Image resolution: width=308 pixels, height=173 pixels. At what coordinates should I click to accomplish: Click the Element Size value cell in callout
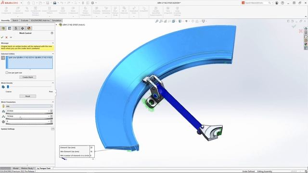point(92,148)
